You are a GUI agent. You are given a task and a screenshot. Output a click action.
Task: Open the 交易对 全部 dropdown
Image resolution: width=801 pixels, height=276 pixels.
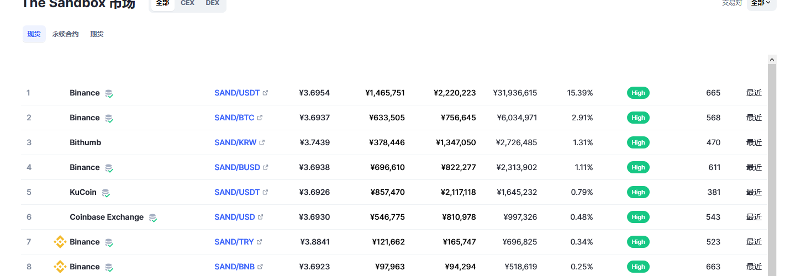761,3
